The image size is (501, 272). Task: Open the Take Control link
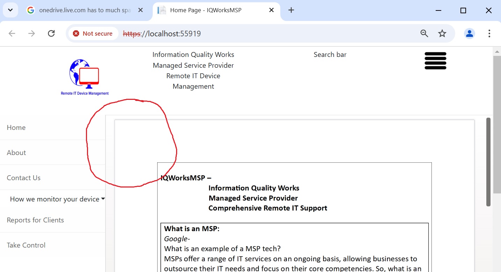click(x=26, y=245)
